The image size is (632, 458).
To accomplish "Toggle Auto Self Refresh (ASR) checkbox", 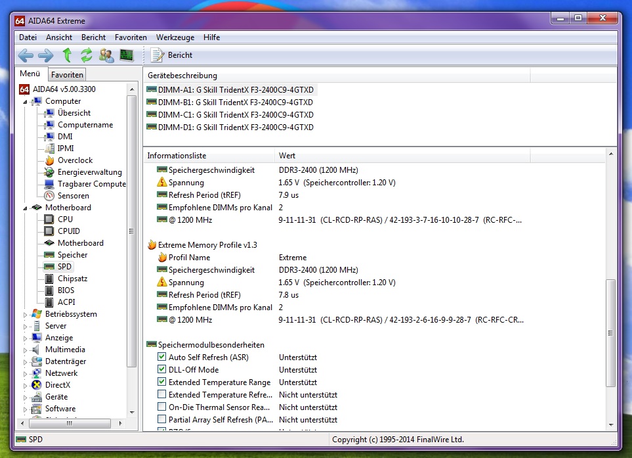I will (x=161, y=357).
